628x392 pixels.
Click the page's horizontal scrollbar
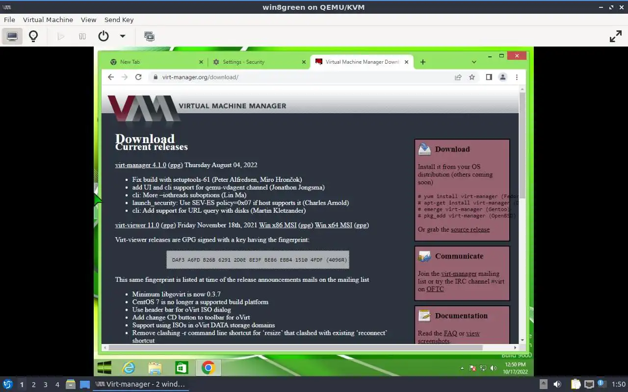pyautogui.click(x=296, y=347)
